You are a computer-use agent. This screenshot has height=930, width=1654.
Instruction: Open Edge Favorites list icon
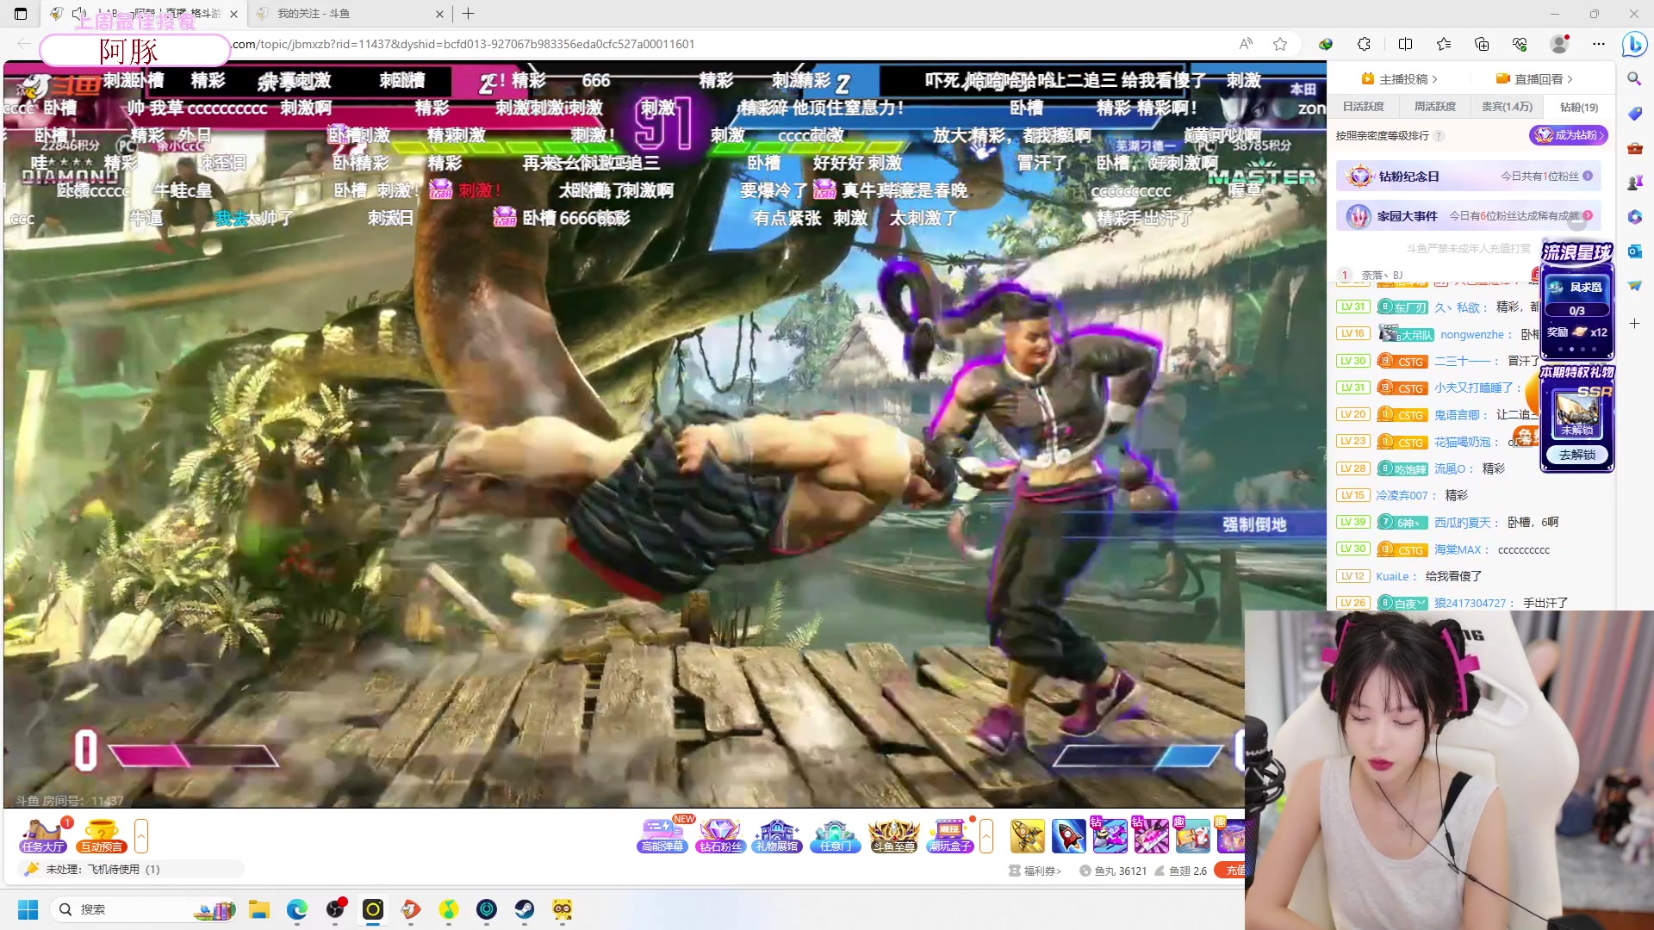click(1444, 44)
